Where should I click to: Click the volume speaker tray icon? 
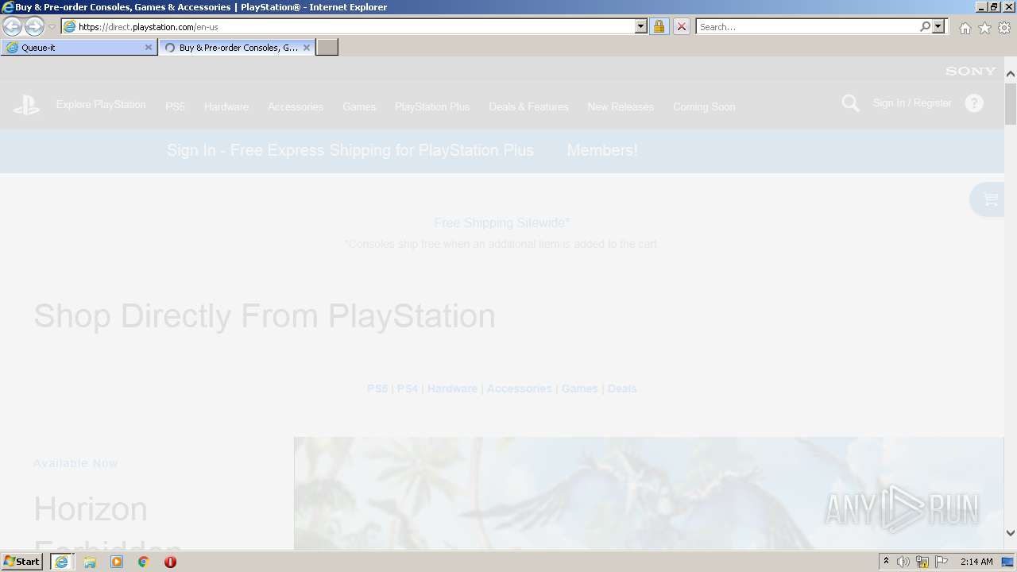pos(903,562)
